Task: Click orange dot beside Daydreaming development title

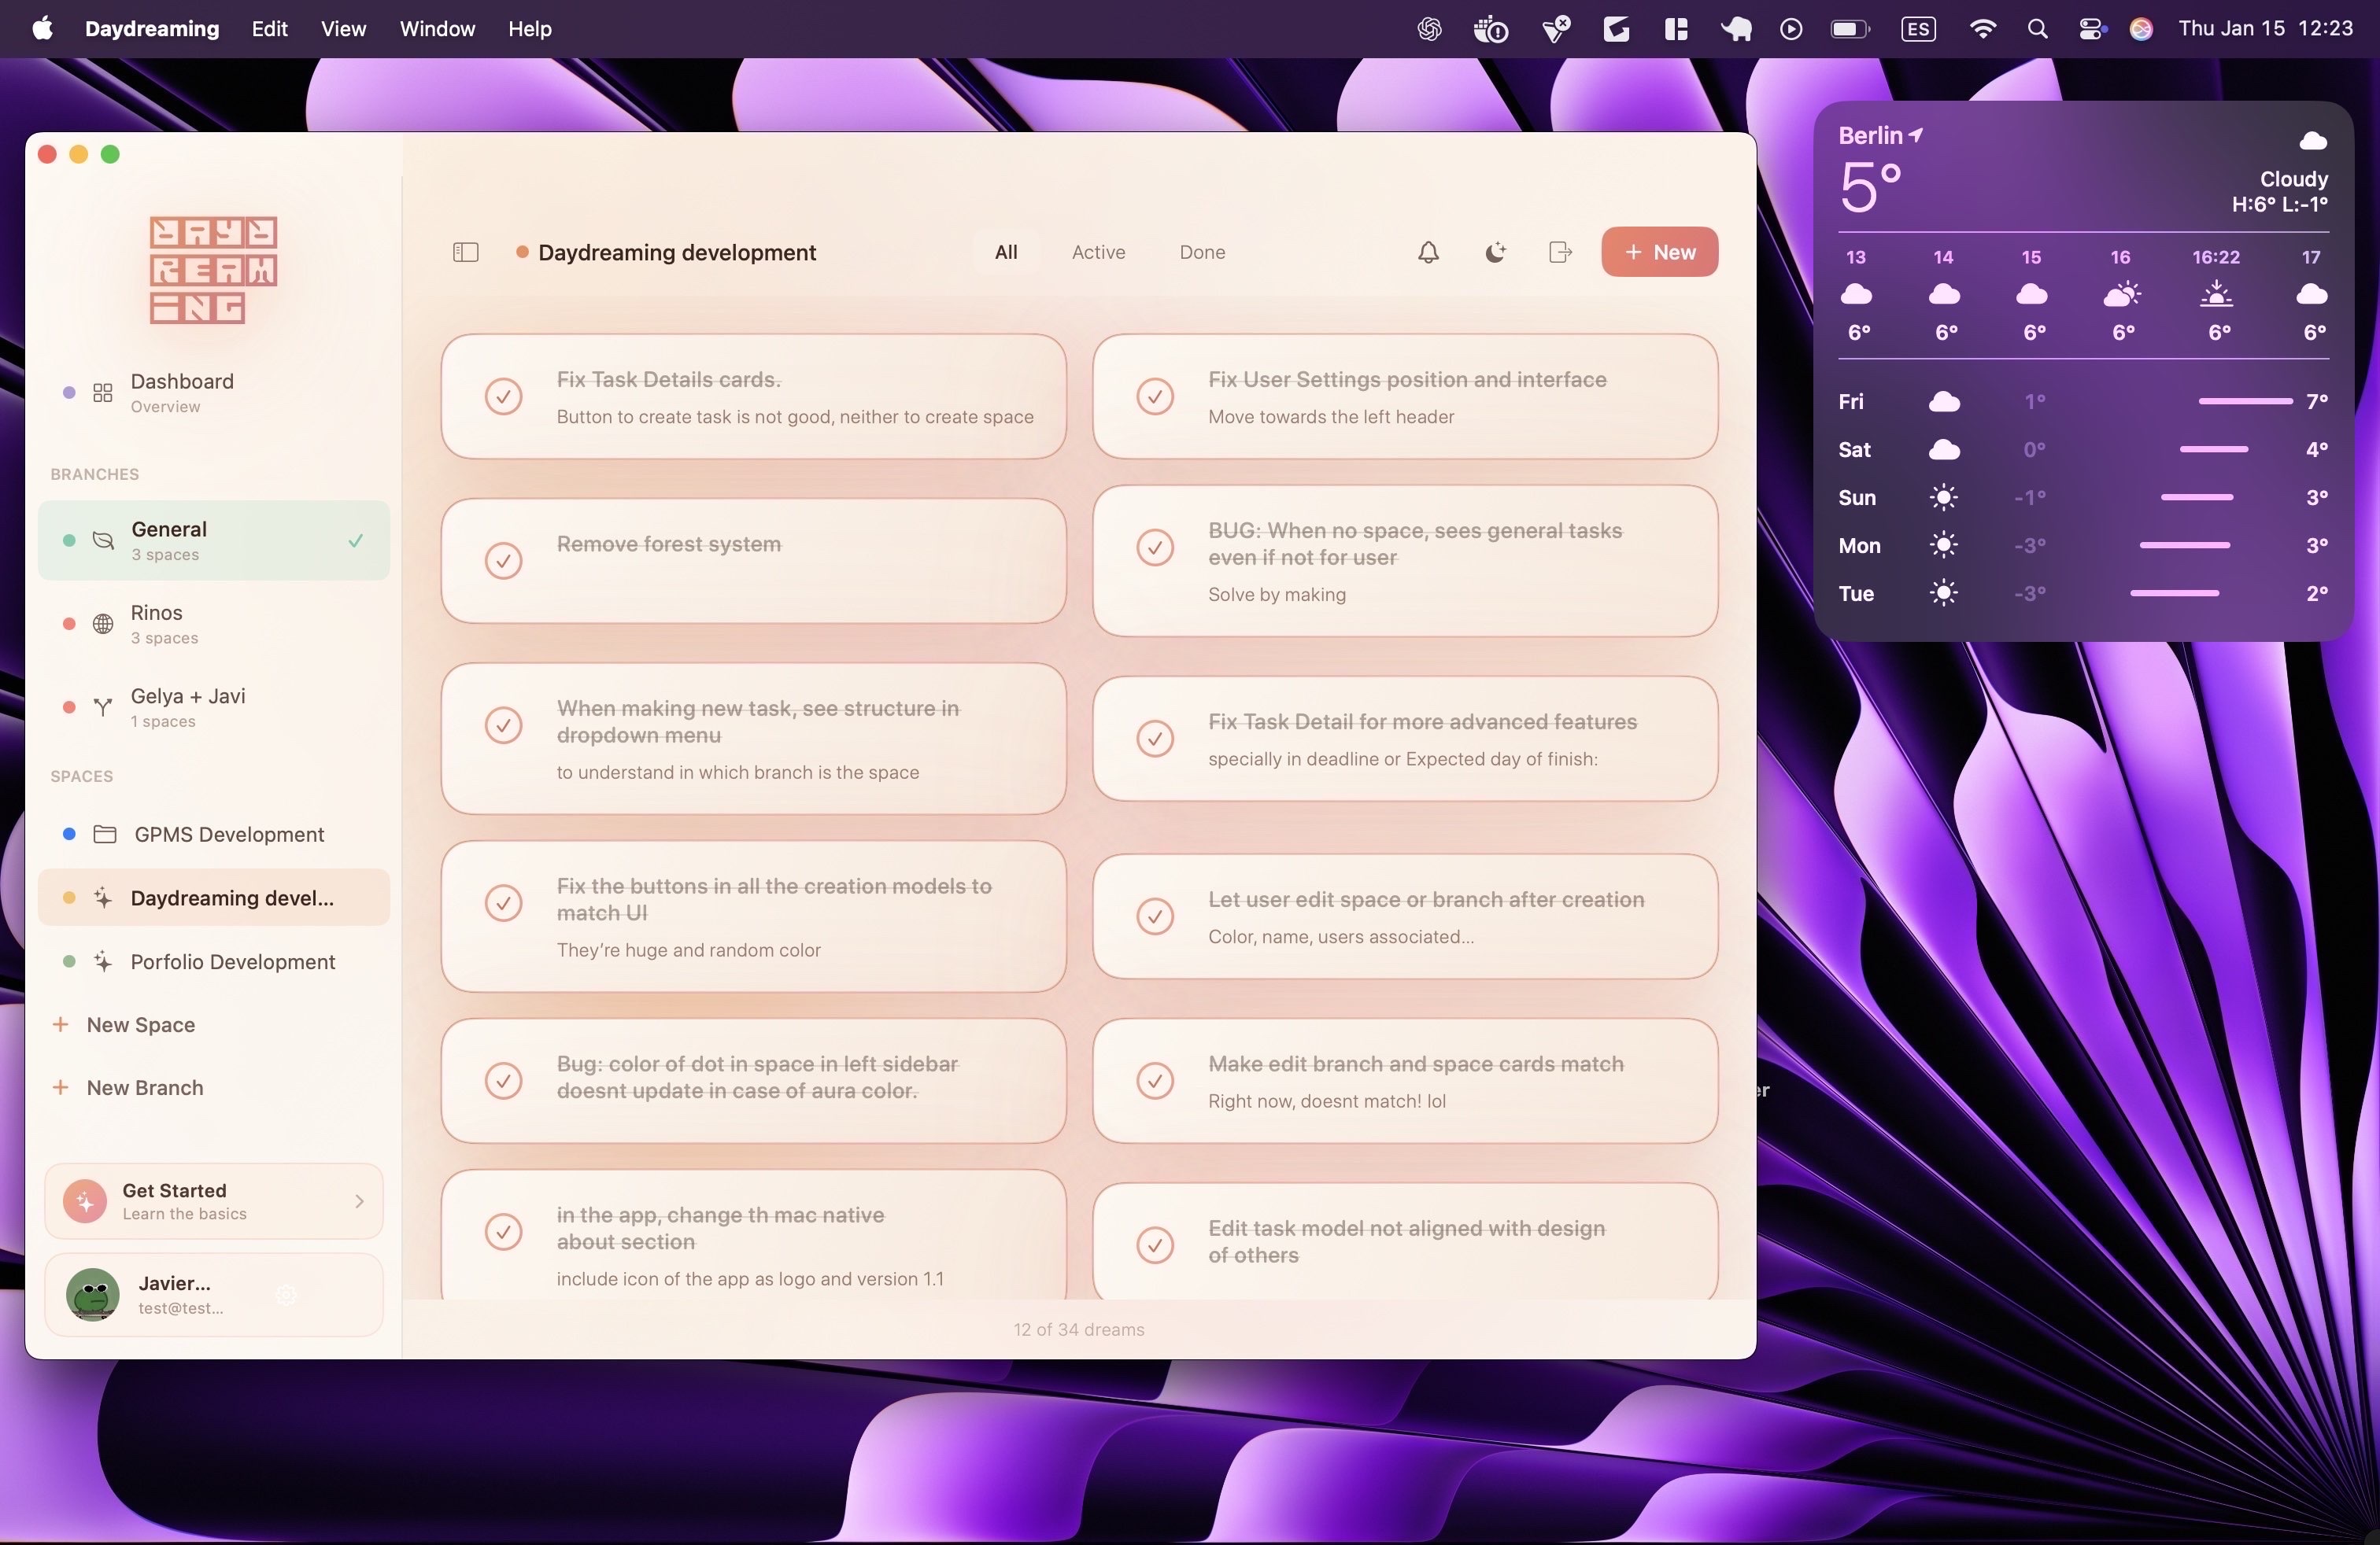Action: click(x=522, y=252)
